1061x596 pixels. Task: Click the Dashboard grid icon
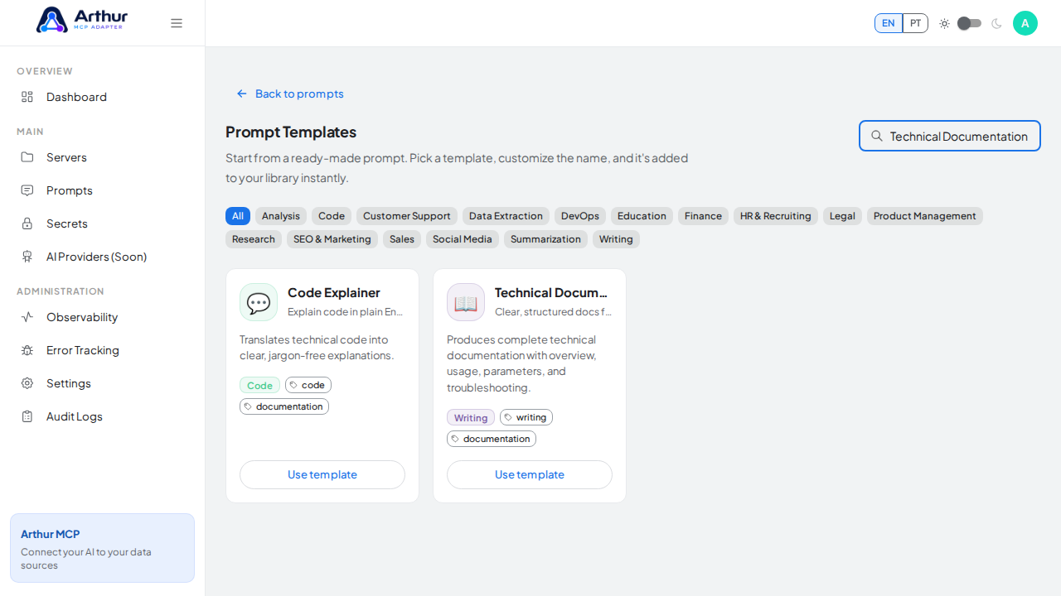[27, 97]
